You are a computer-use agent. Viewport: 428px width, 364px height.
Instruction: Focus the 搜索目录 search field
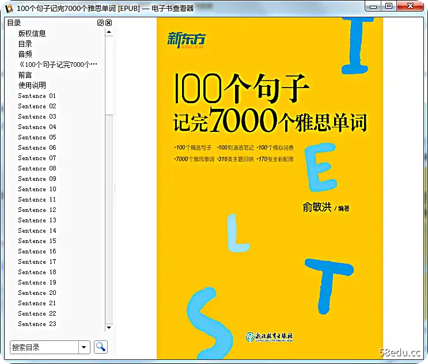point(44,347)
